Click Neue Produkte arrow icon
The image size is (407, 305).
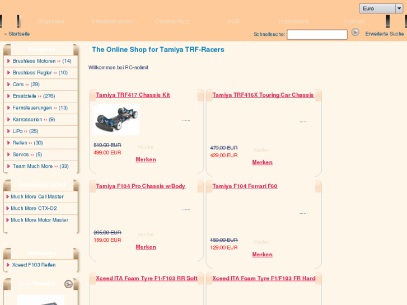point(68,284)
